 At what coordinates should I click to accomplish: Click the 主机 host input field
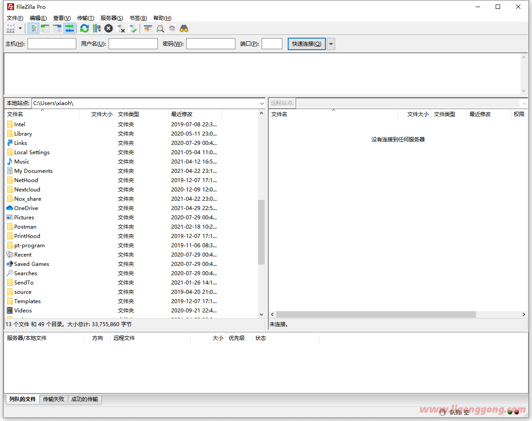pyautogui.click(x=52, y=43)
